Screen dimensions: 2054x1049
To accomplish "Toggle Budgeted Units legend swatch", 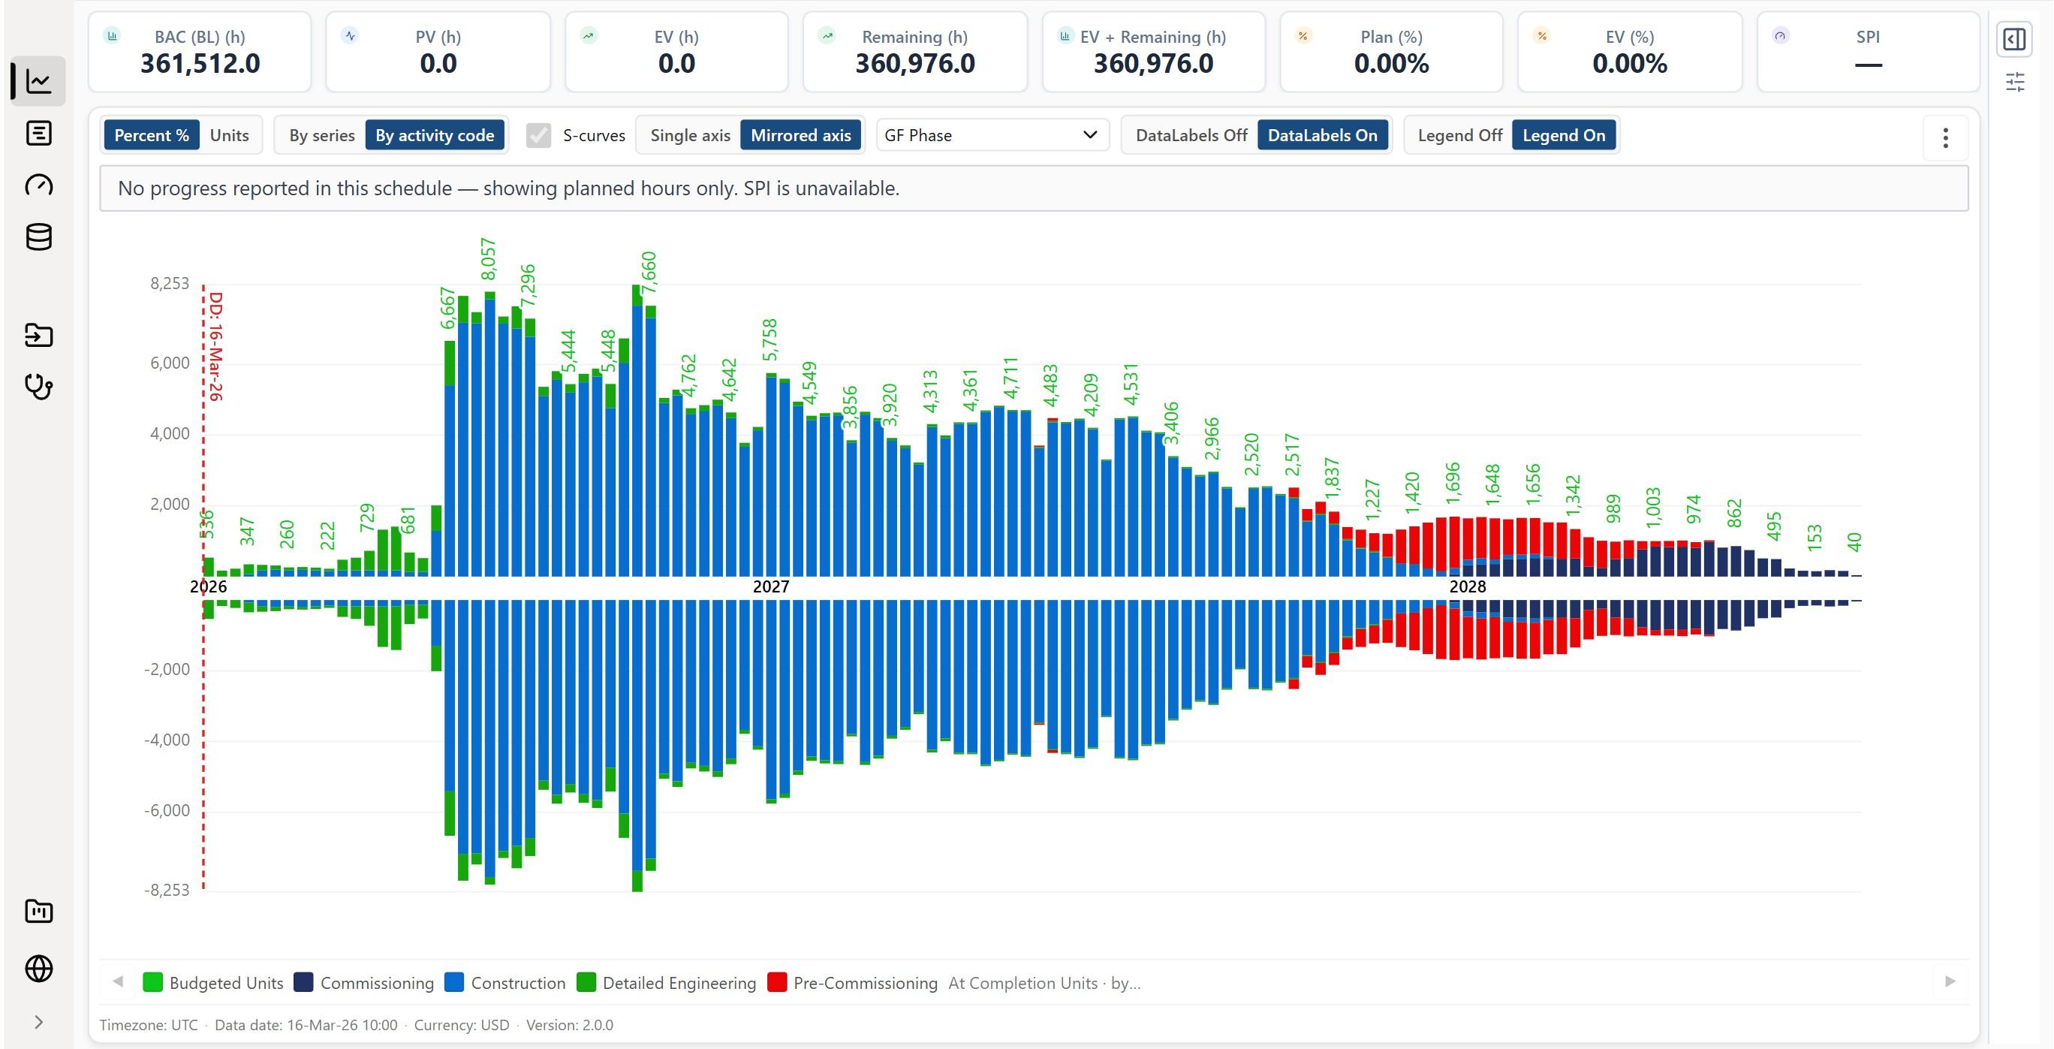I will click(x=152, y=982).
